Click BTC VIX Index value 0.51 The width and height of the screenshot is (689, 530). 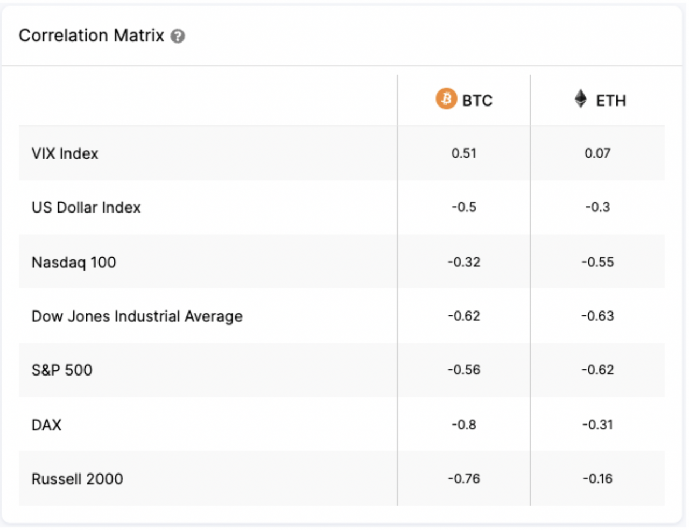463,153
